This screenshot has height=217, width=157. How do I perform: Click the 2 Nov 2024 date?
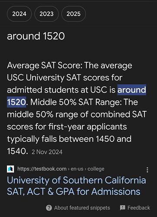tap(47, 152)
